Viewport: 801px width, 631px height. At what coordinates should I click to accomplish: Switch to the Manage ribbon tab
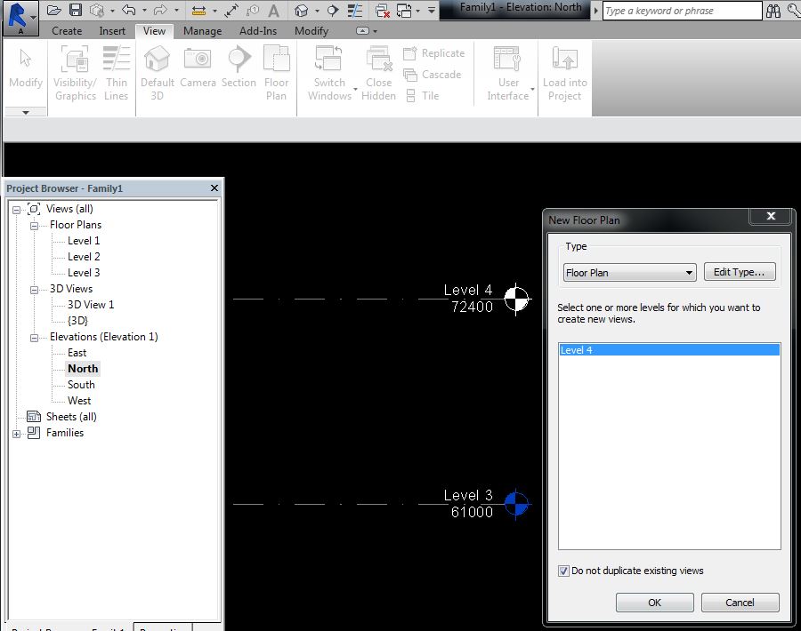click(202, 30)
